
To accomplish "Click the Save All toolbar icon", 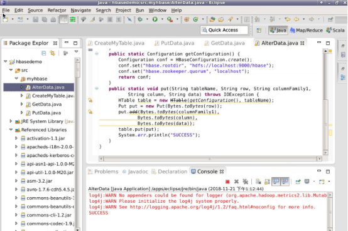I will point(45,19).
